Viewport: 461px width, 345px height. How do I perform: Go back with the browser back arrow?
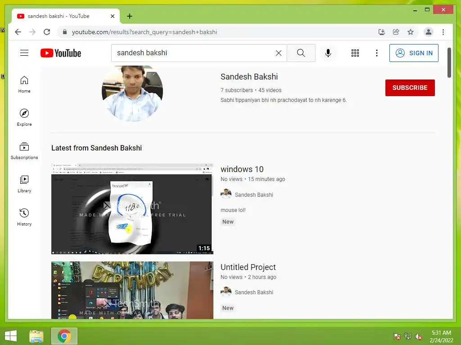[18, 32]
